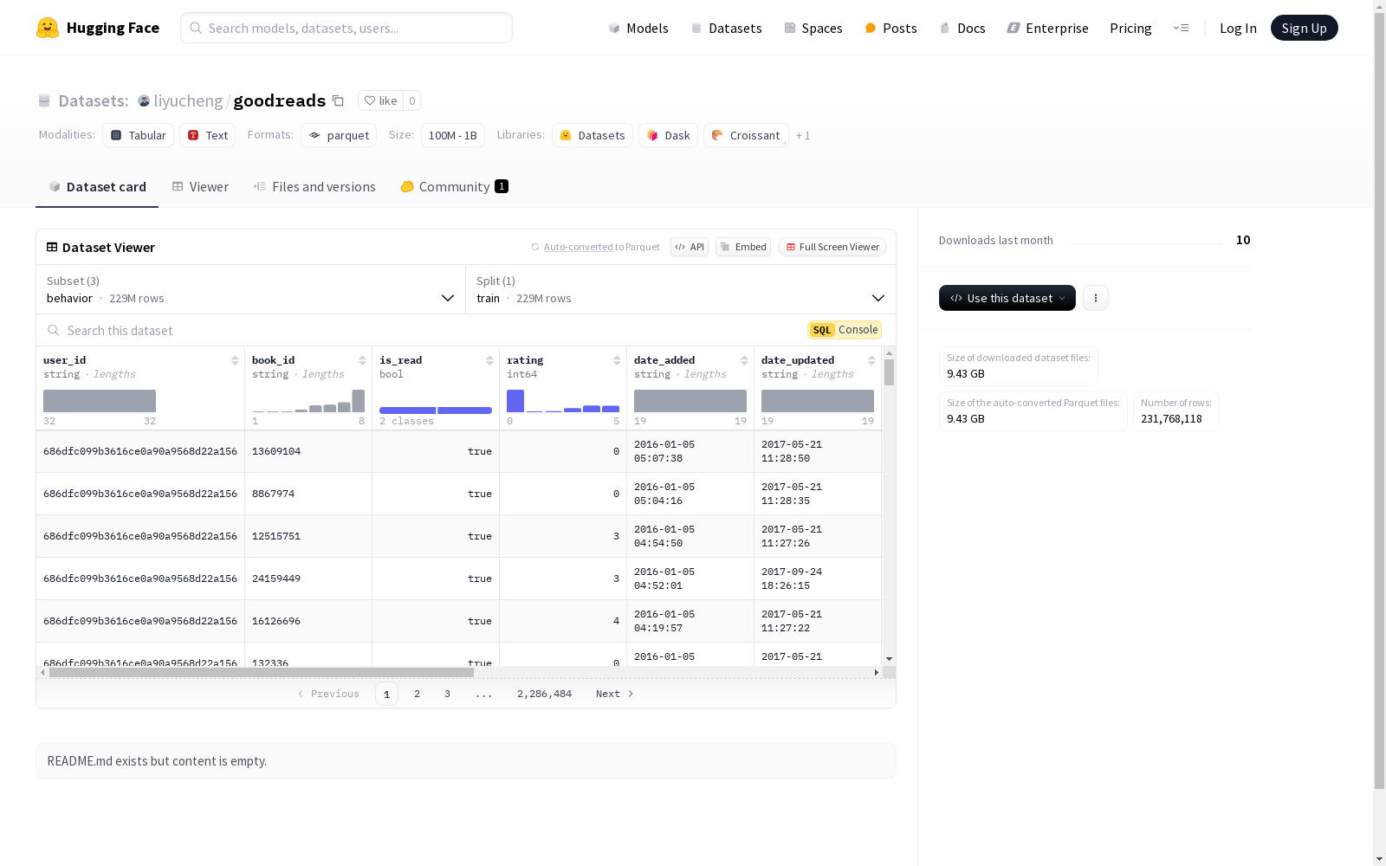Click the is_read classes distribution bar
Viewport: 1386px width, 866px height.
pyautogui.click(x=436, y=410)
